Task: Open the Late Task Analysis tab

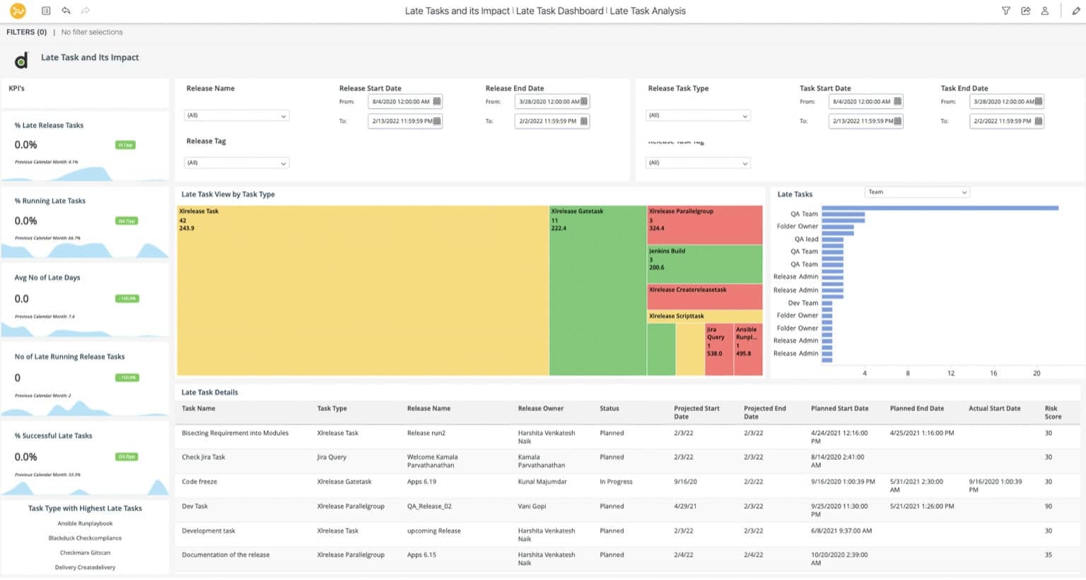Action: click(647, 11)
